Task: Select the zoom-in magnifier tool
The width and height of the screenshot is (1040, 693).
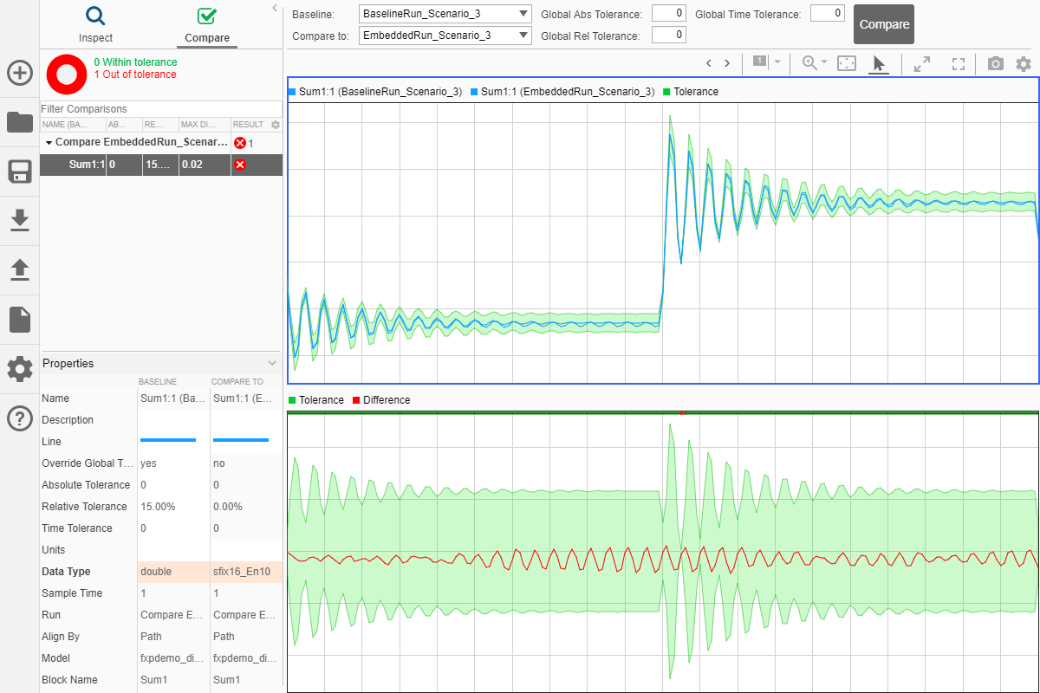Action: (809, 63)
